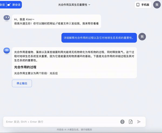Toggle the globe web search icon

click(x=122, y=122)
